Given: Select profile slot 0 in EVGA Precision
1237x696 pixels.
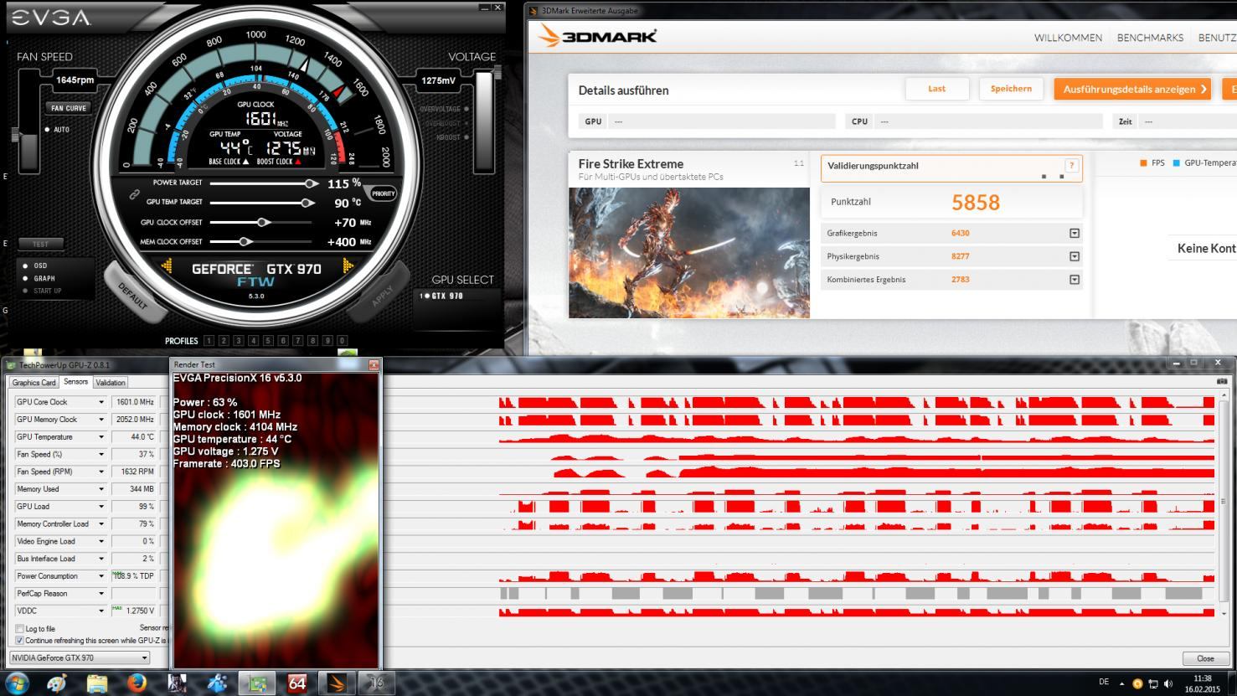Looking at the screenshot, I should pyautogui.click(x=342, y=341).
